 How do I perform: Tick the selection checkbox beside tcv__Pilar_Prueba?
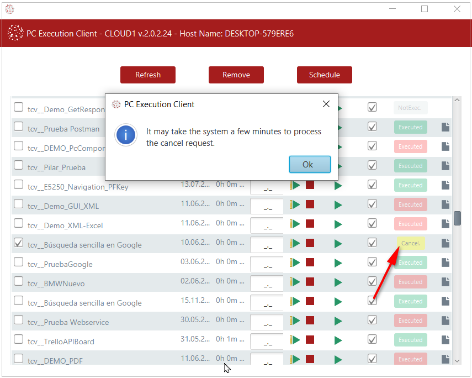[18, 166]
